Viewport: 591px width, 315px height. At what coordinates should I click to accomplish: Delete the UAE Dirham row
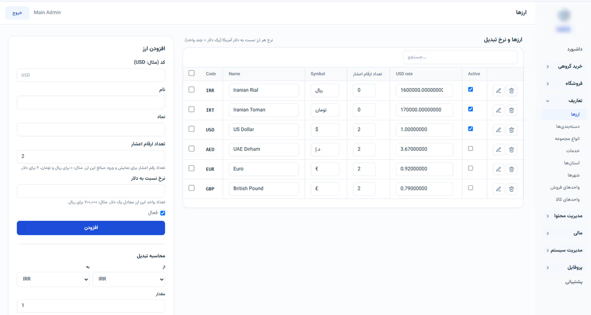point(512,150)
